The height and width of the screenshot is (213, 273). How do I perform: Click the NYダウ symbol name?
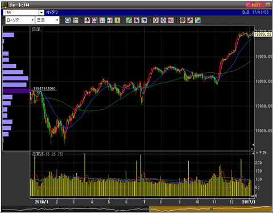(x=52, y=13)
